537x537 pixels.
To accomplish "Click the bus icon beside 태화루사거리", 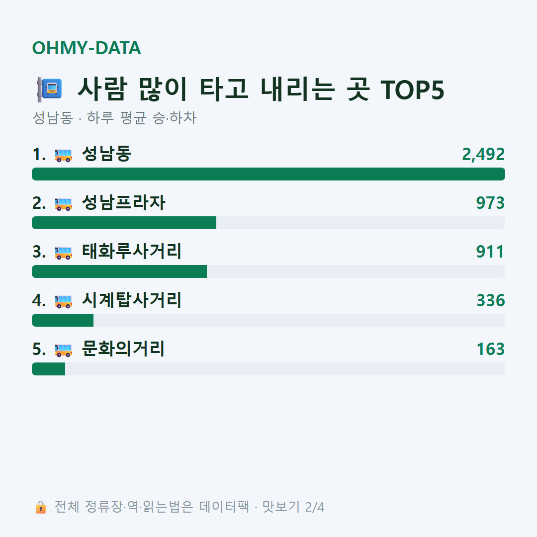I will [63, 253].
